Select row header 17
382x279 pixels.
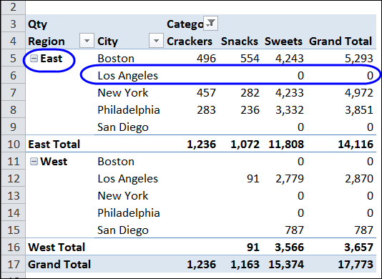point(13,265)
